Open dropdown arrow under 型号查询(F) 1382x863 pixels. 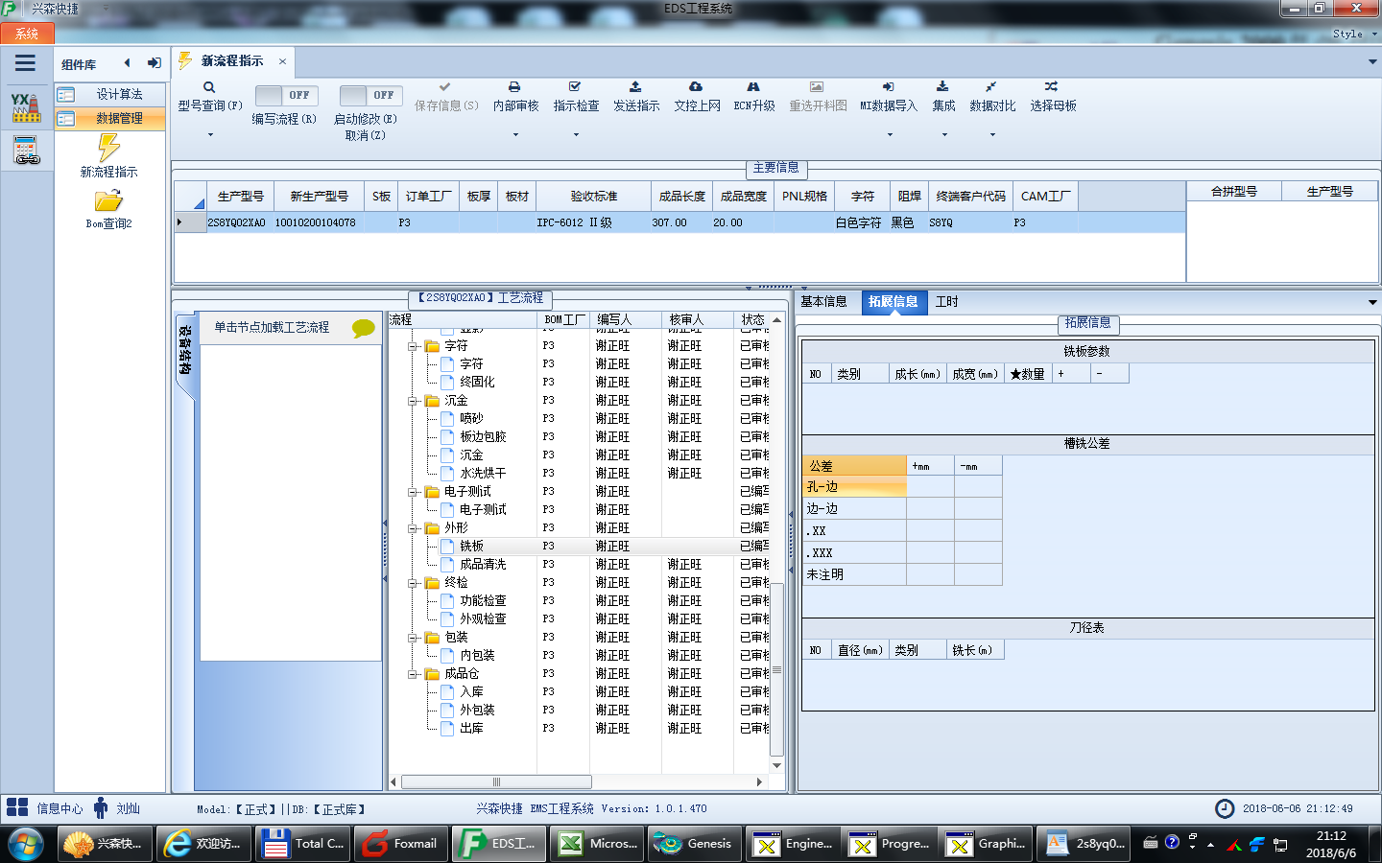(209, 135)
